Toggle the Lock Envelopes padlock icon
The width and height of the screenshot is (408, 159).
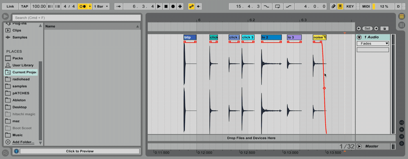[384, 29]
